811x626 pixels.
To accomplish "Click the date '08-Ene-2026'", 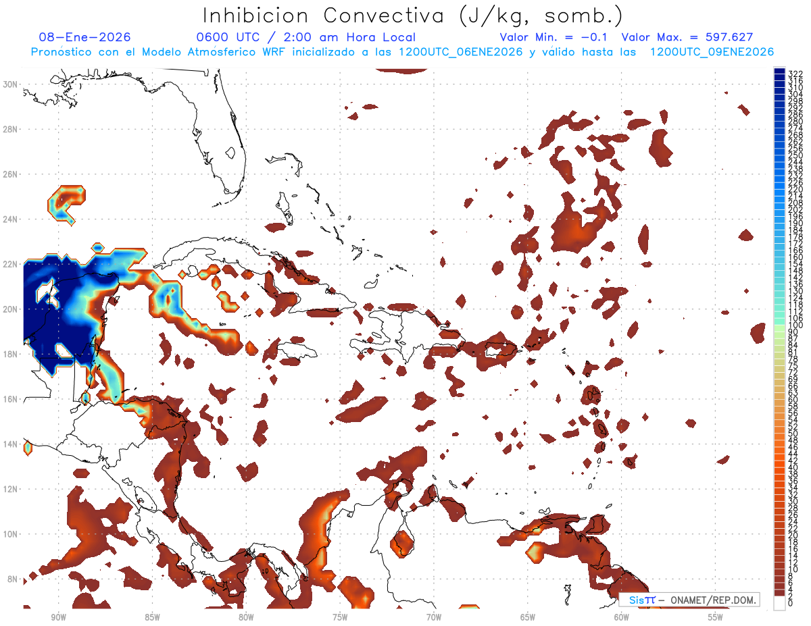I will (85, 37).
